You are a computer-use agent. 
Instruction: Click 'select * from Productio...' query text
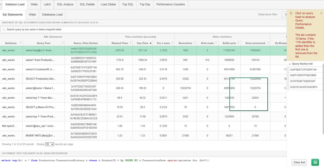coord(40,60)
